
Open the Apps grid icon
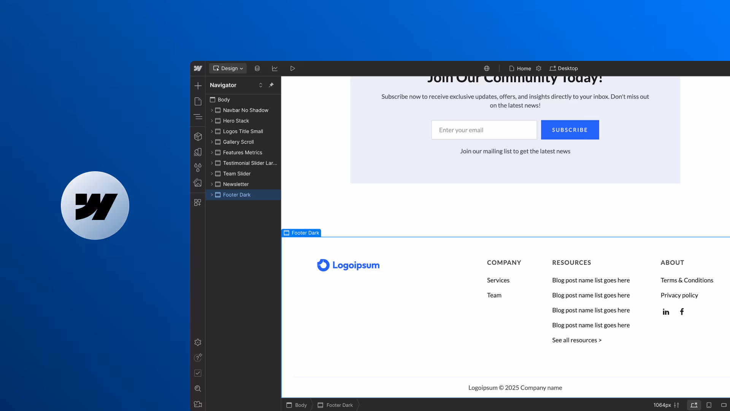198,202
